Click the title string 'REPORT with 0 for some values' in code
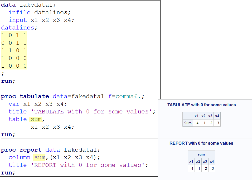The height and width of the screenshot is (180, 252). pyautogui.click(x=89, y=165)
